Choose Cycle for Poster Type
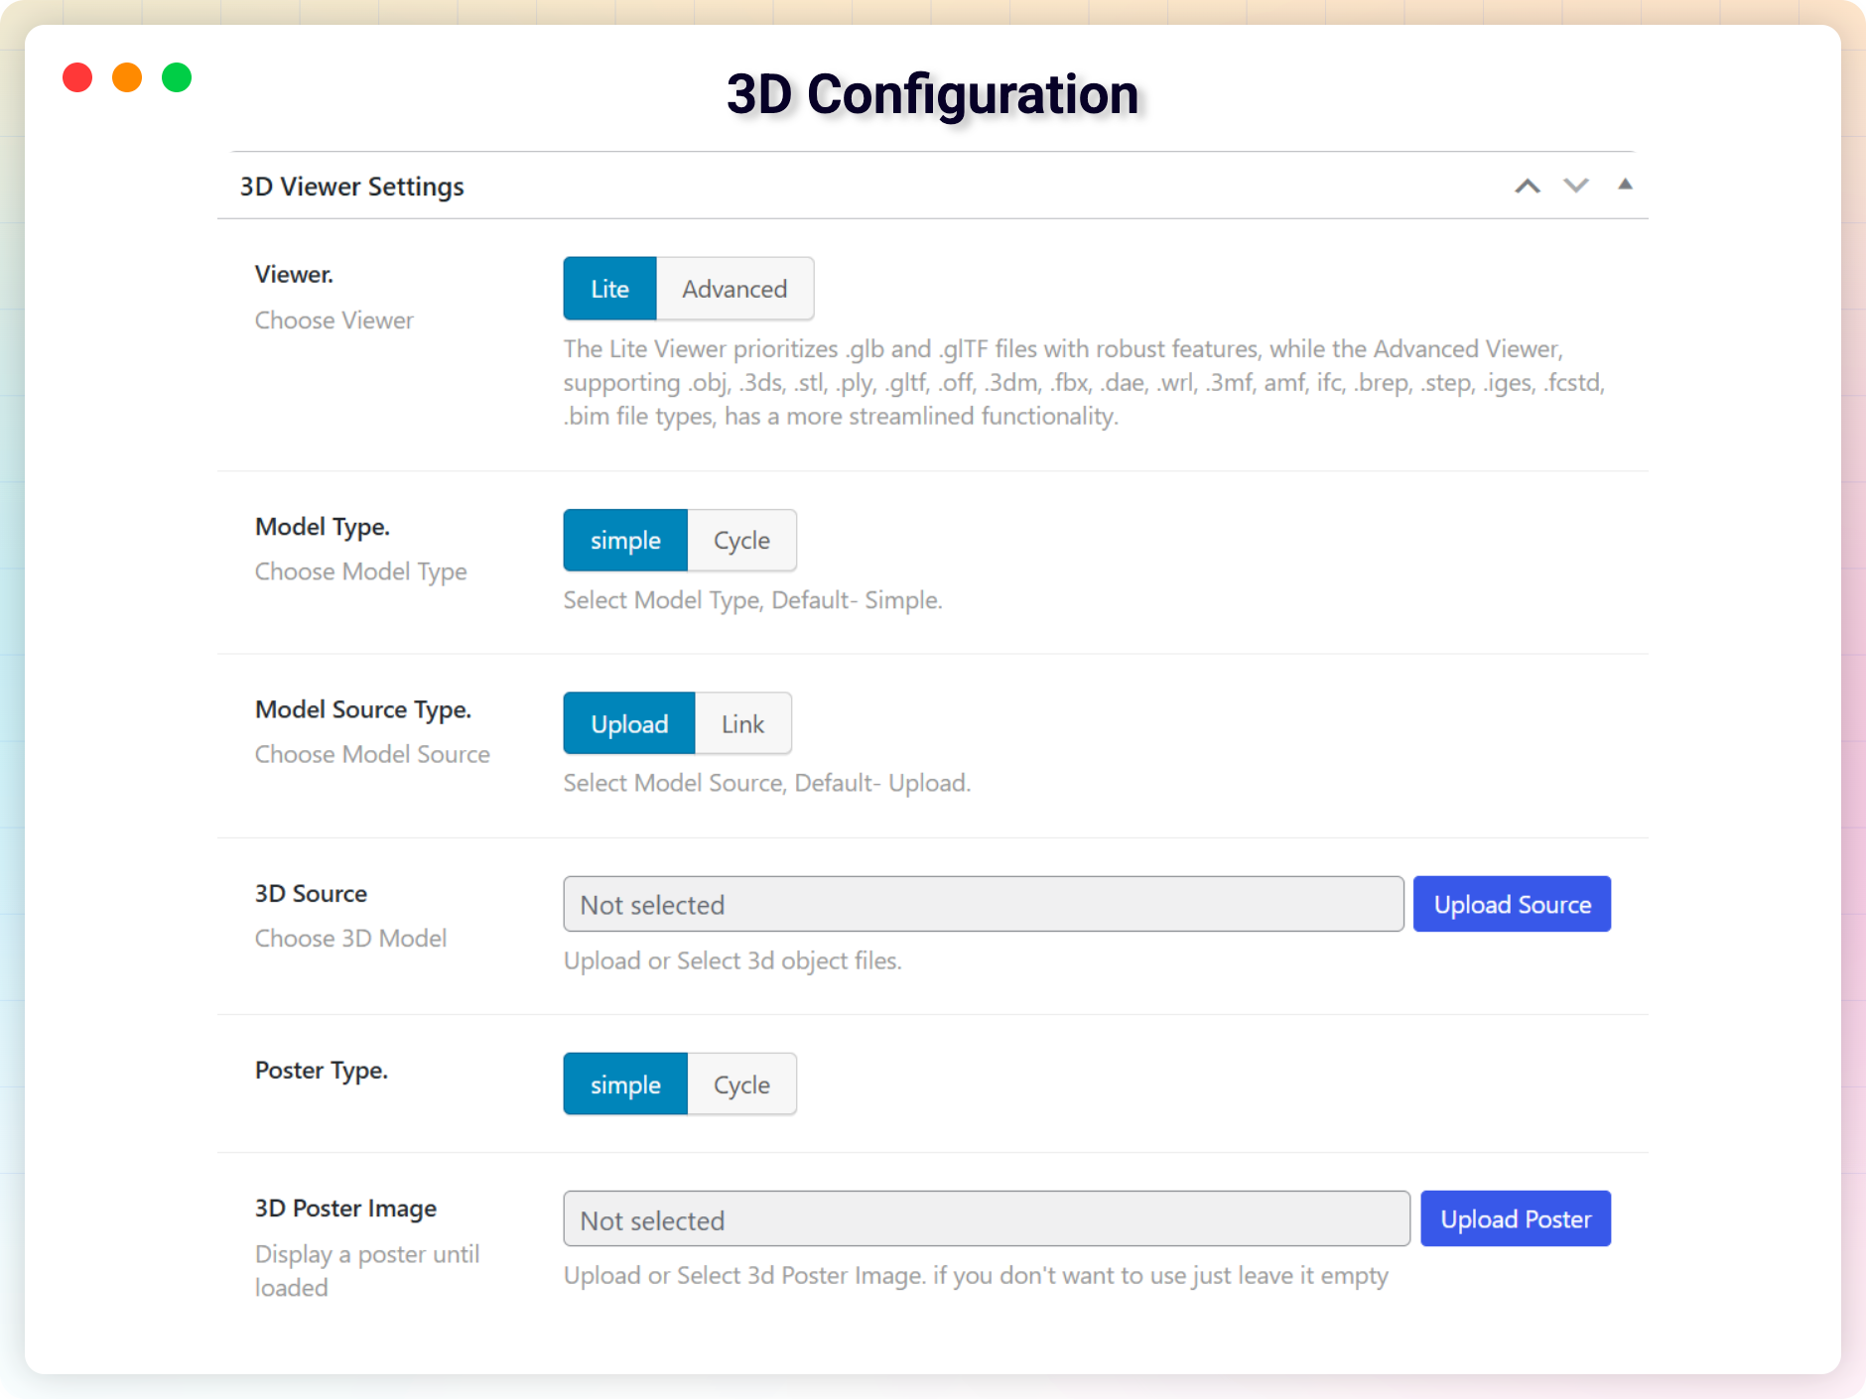The width and height of the screenshot is (1866, 1399). click(741, 1084)
